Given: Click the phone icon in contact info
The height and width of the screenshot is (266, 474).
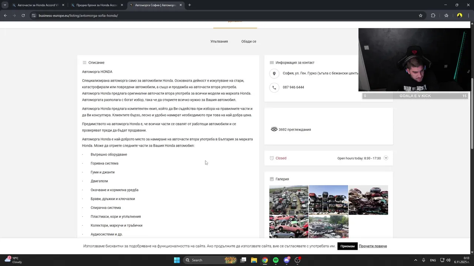Looking at the screenshot, I should click(274, 88).
